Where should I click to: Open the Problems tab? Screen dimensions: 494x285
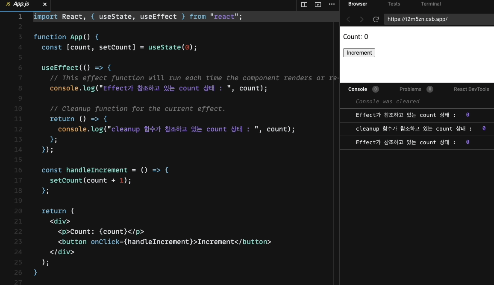[410, 89]
